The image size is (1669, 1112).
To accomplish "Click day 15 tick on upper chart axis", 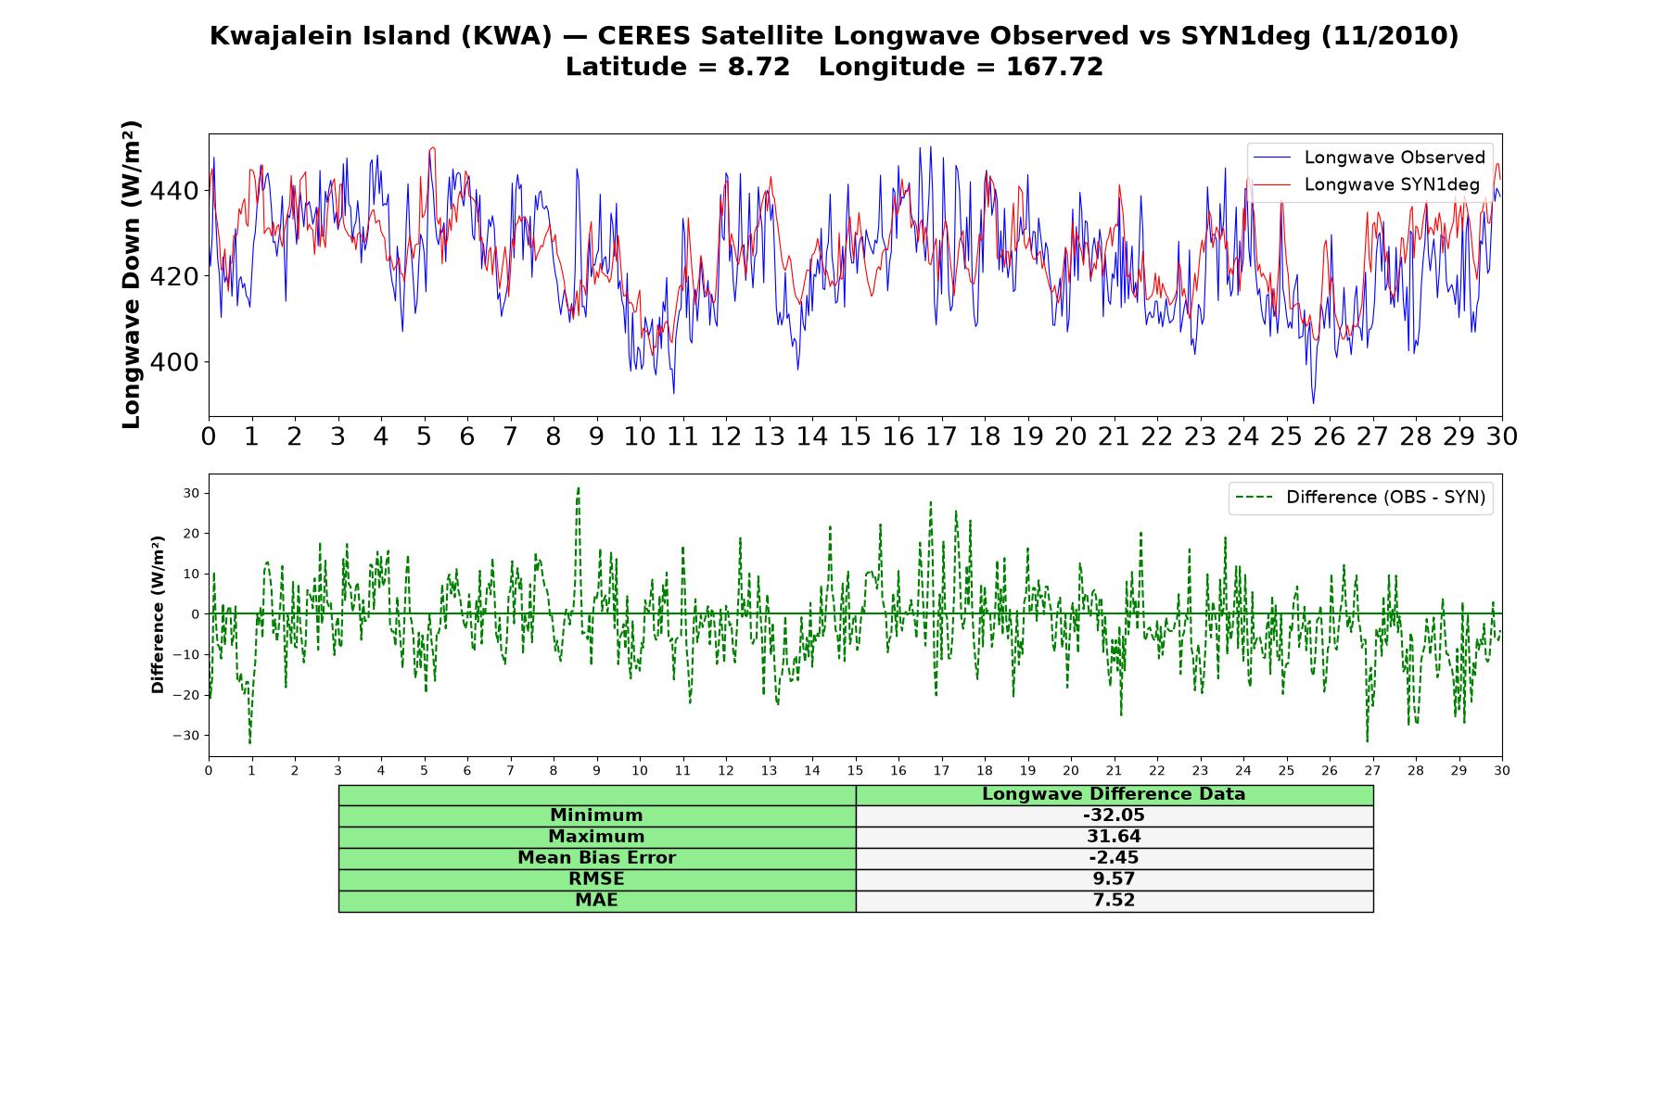I will [x=855, y=436].
